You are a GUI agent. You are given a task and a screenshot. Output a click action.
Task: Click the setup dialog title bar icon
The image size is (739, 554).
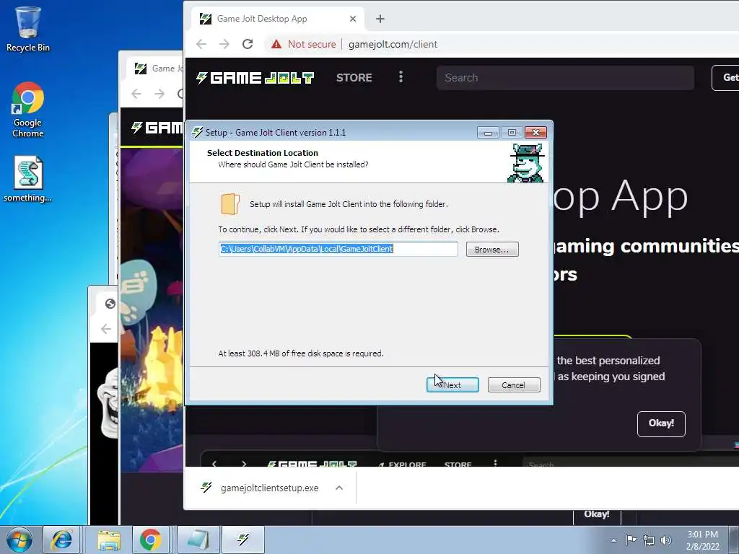(x=198, y=133)
